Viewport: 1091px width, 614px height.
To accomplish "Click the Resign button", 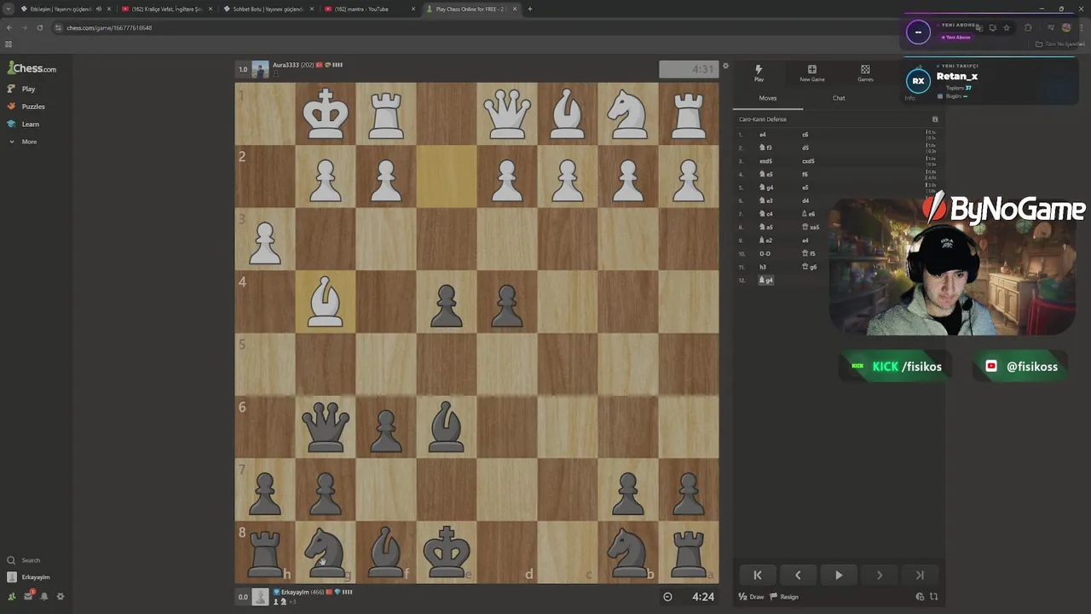I will 784,597.
